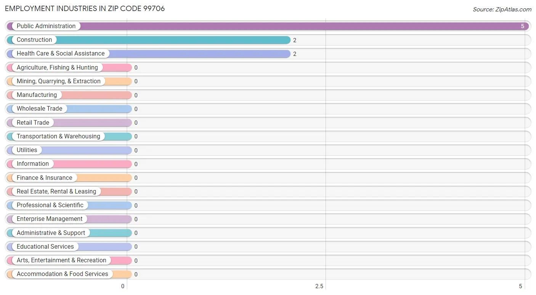Click the value 0 beside Finance & Insurance bar

[x=136, y=178]
